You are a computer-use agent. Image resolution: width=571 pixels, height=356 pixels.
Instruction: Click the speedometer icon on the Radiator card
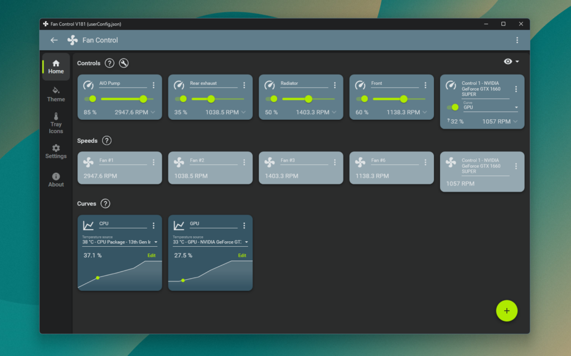click(269, 85)
